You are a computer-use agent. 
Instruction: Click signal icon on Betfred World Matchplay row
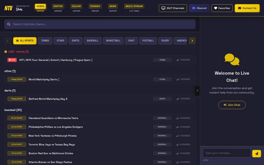[177, 99]
